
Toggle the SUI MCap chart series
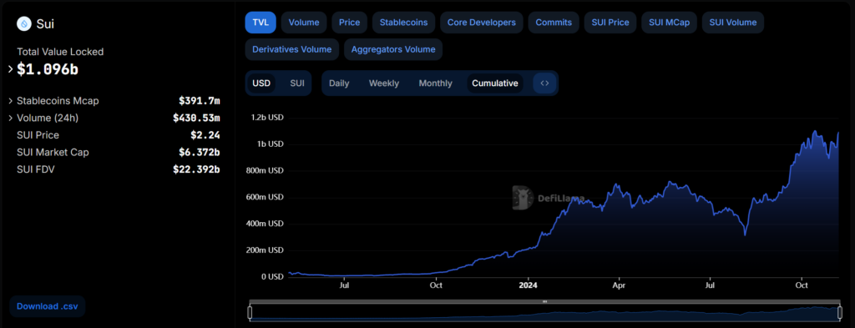(669, 23)
